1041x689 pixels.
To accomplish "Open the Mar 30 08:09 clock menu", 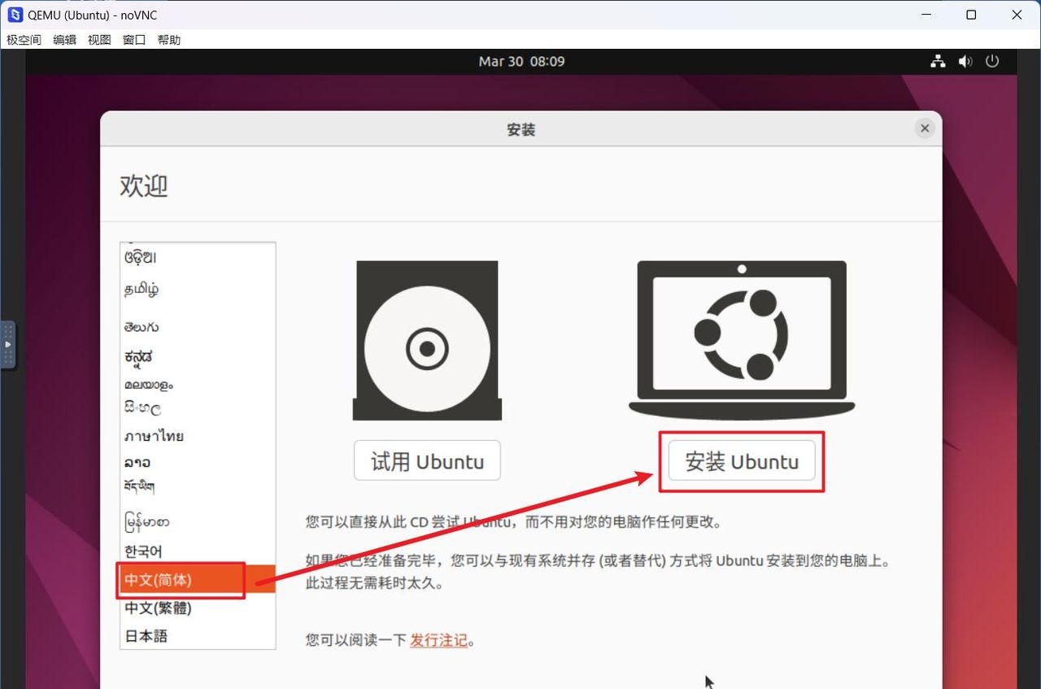I will tap(521, 61).
